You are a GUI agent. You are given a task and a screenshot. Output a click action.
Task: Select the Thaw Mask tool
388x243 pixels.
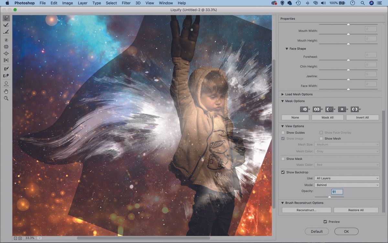tap(6, 75)
